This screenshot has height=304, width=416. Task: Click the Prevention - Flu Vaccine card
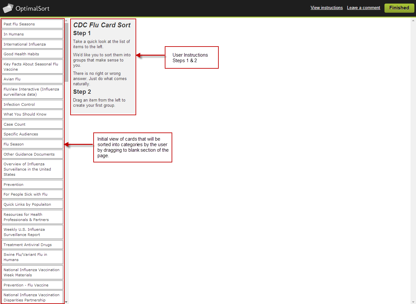tap(32, 285)
